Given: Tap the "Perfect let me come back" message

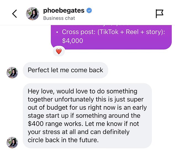Looking at the screenshot, I should click(x=65, y=70).
